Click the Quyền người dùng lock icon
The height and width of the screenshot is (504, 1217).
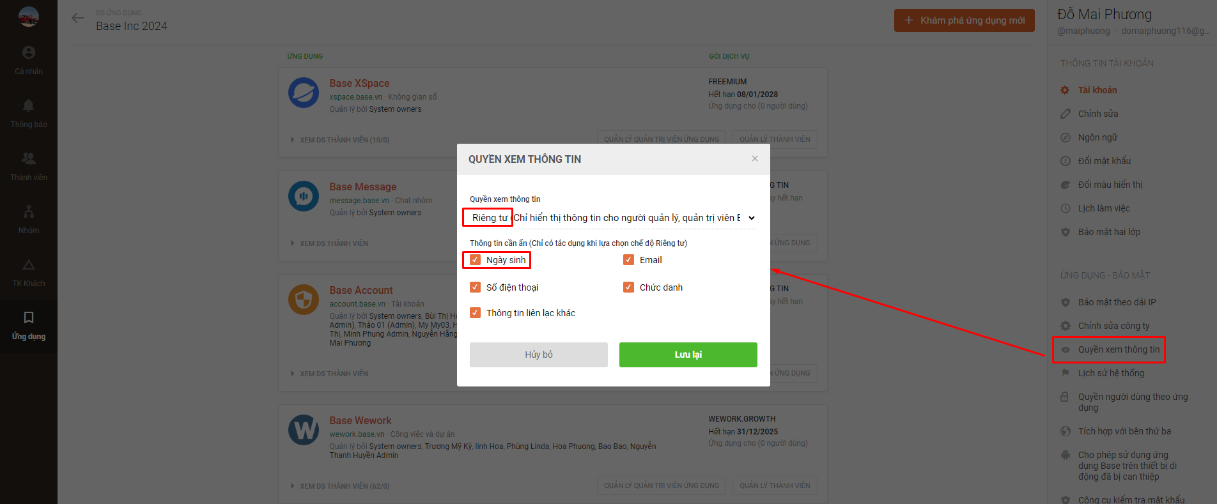click(1065, 397)
